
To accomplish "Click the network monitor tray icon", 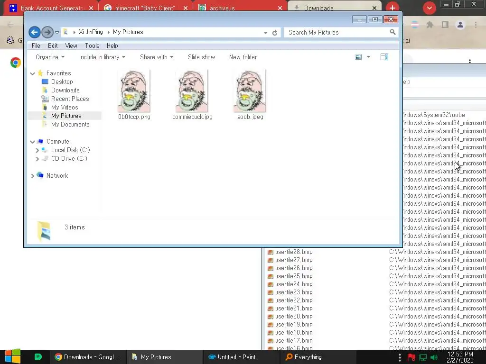I will (423, 357).
